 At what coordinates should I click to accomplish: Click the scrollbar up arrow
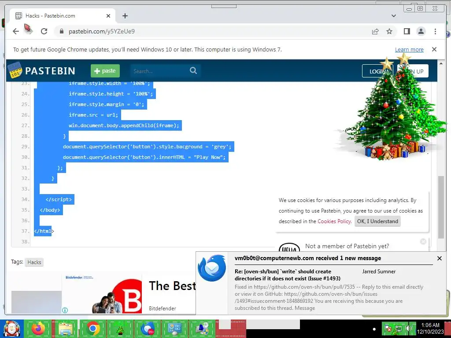click(440, 63)
